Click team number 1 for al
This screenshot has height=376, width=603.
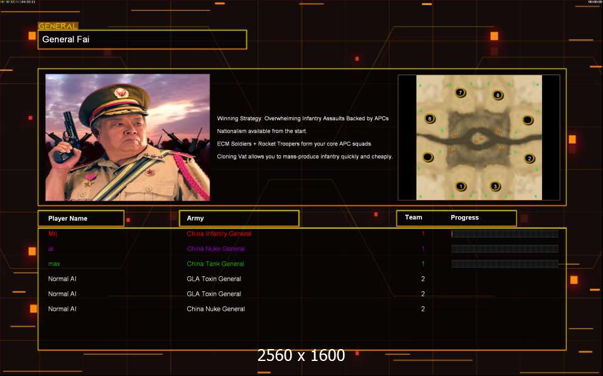coord(423,249)
